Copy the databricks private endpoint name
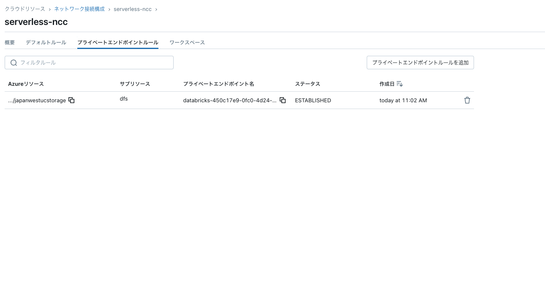The image size is (545, 303). tap(283, 100)
